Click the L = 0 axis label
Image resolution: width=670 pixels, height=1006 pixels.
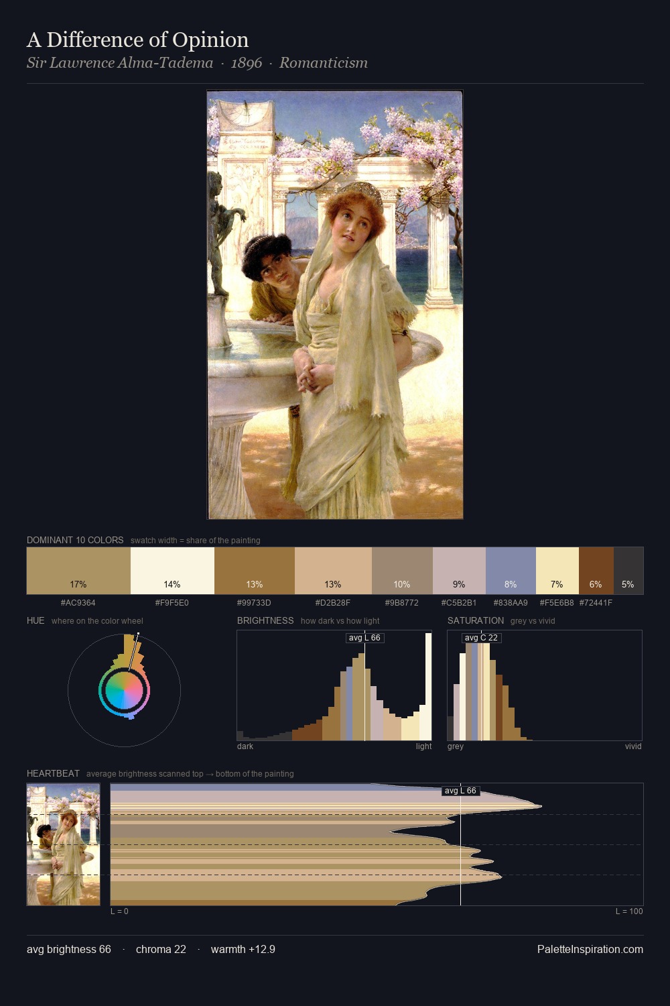[x=119, y=911]
